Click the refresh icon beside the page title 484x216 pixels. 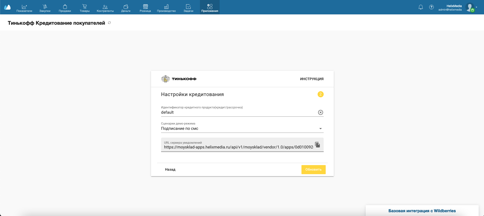[x=109, y=23]
